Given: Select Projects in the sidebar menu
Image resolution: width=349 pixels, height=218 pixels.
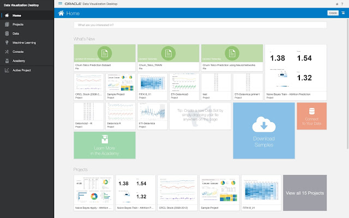Looking at the screenshot, I should click(x=18, y=25).
